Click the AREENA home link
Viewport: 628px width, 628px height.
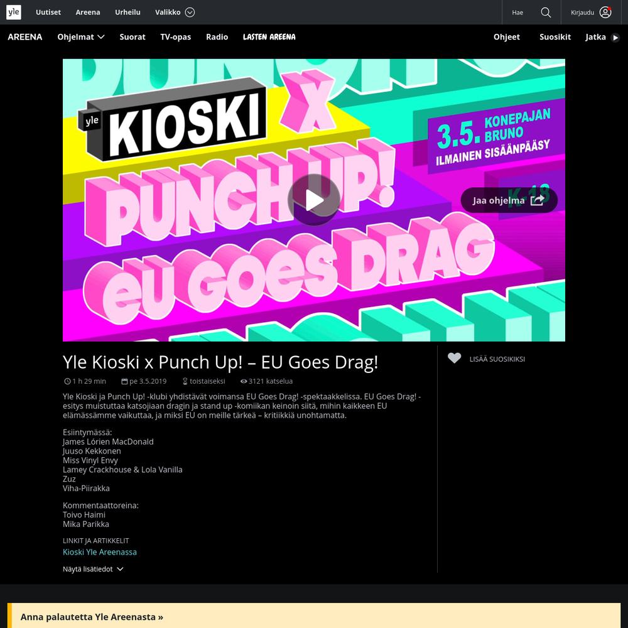pos(25,37)
